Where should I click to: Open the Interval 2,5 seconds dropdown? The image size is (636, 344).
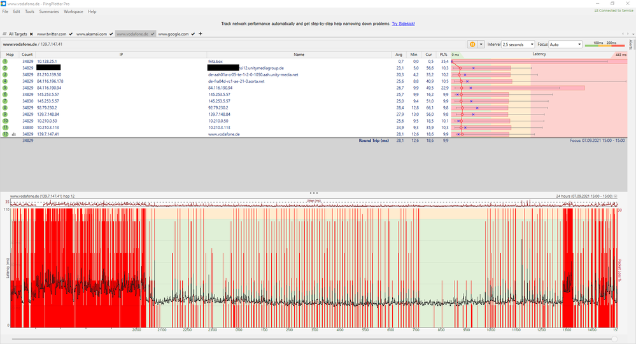pos(518,44)
